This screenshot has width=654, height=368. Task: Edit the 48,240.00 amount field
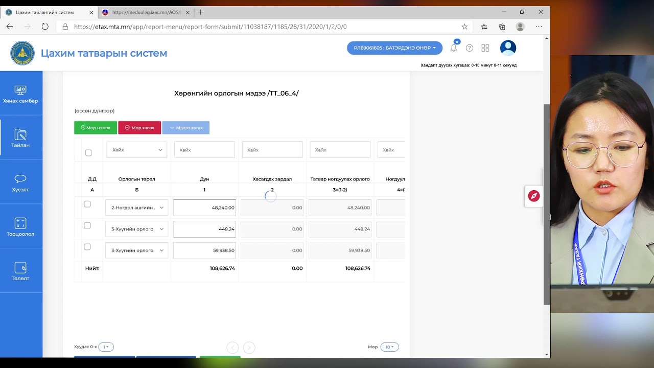[204, 208]
